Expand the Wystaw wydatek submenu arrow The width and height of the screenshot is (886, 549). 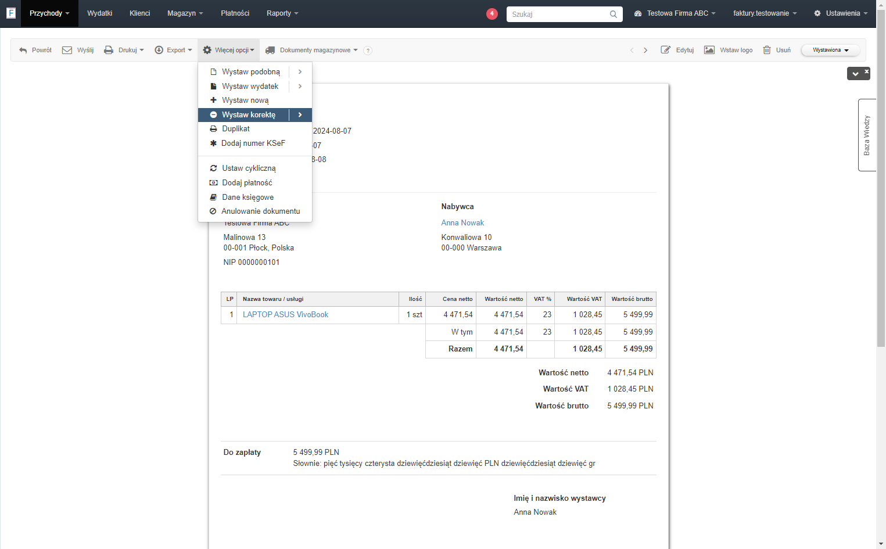[300, 86]
